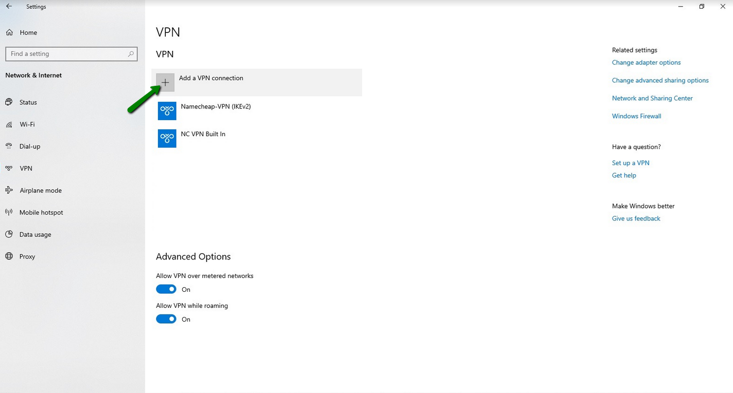
Task: Restore down the Settings window
Action: tap(702, 7)
